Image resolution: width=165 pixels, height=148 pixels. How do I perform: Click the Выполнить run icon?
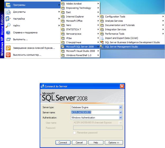[x=8, y=39]
